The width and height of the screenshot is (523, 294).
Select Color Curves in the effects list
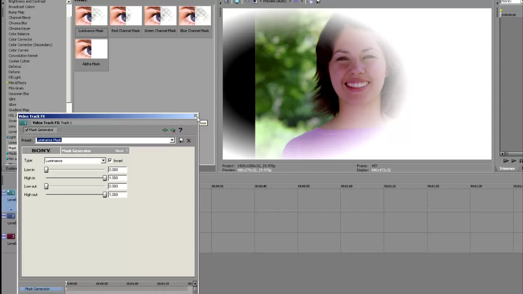click(x=18, y=50)
